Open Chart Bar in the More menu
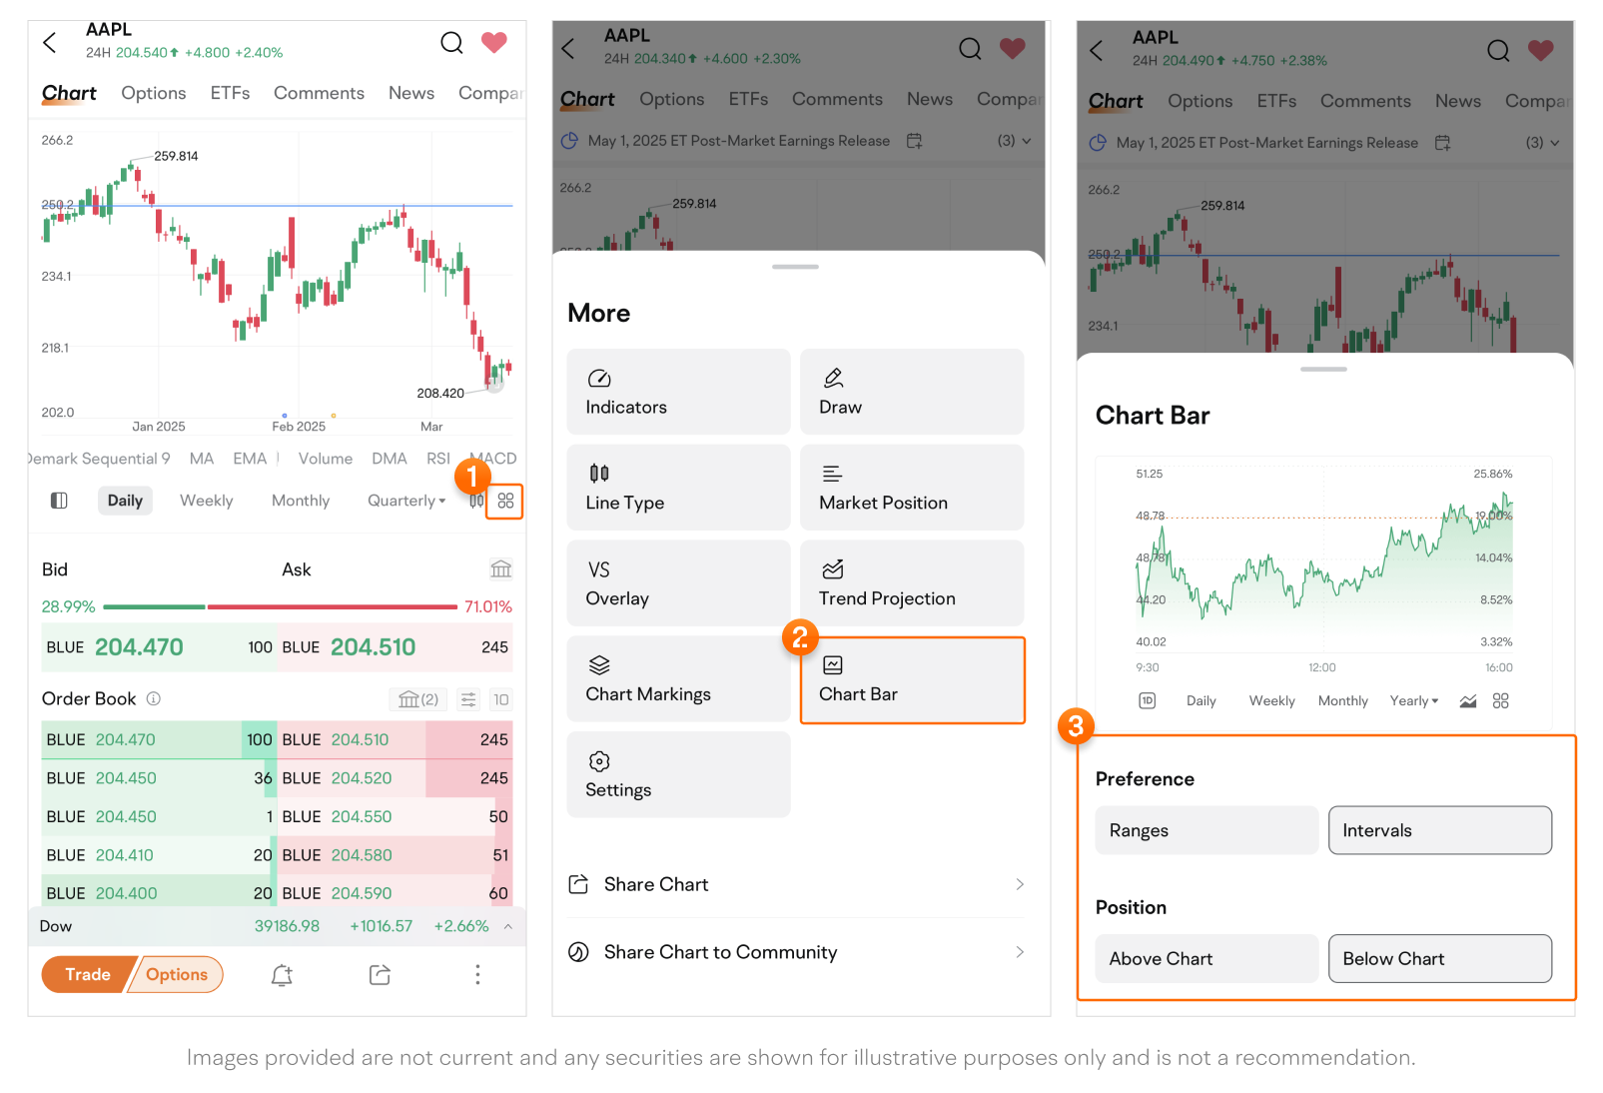The width and height of the screenshot is (1603, 1093). coord(912,679)
